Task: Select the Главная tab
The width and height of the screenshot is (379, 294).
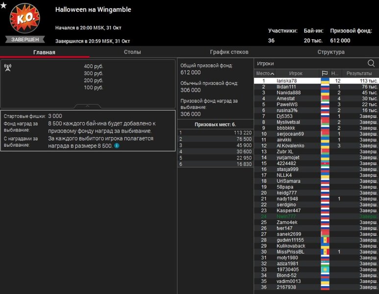Action: coord(44,52)
